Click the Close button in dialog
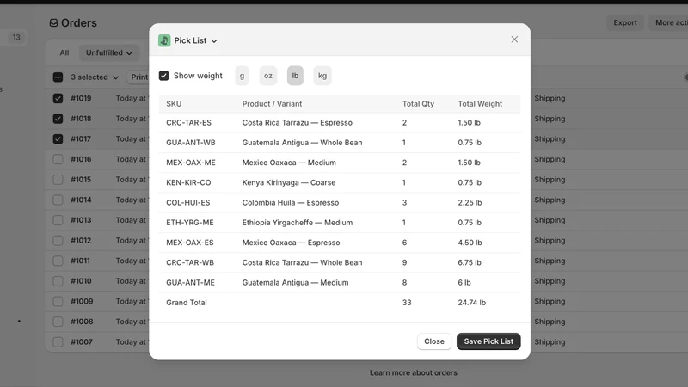688x387 pixels. pos(434,341)
